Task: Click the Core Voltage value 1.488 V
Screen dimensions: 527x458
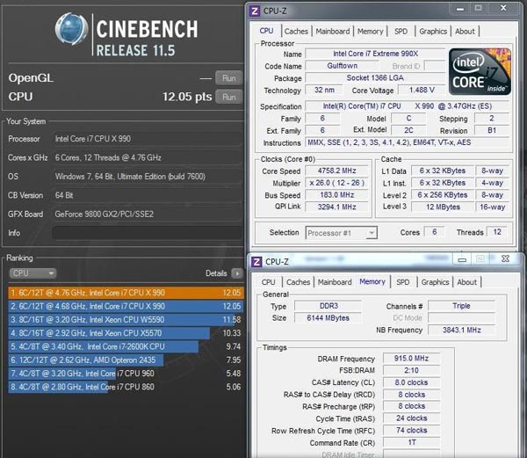Action: click(422, 91)
